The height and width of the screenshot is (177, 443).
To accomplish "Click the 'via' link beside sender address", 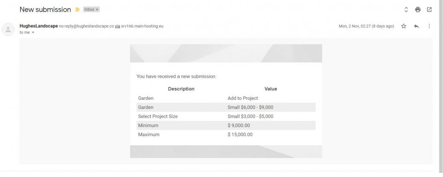I will 117,26.
